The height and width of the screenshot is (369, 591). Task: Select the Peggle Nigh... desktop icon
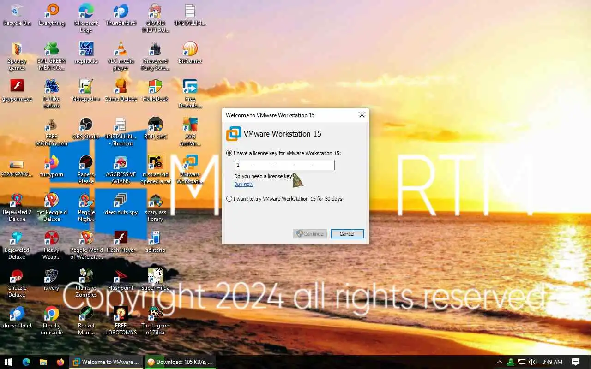[86, 207]
